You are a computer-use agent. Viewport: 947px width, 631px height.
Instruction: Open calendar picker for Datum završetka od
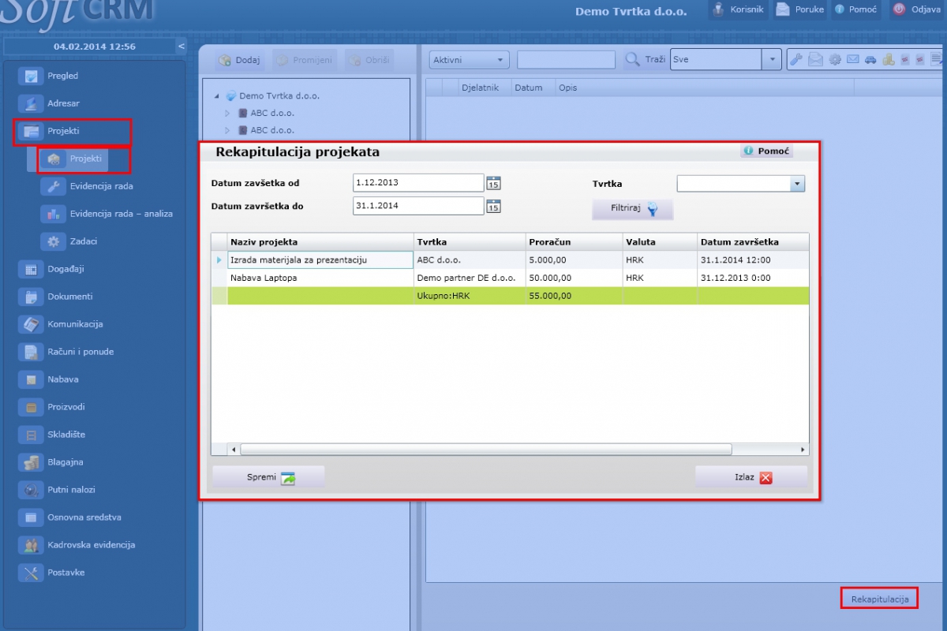493,183
